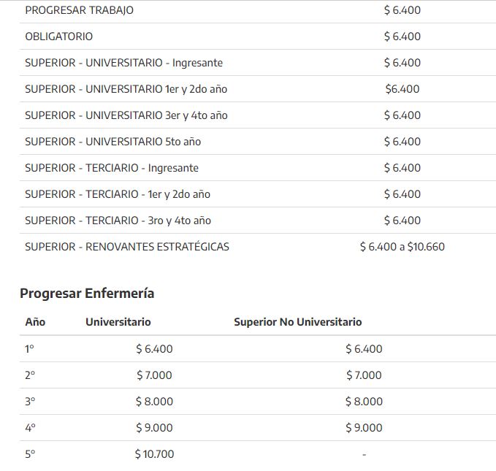
Task: Select SUPERIOR - TERCIARIO - 1er y 2do año
Action: tap(118, 194)
